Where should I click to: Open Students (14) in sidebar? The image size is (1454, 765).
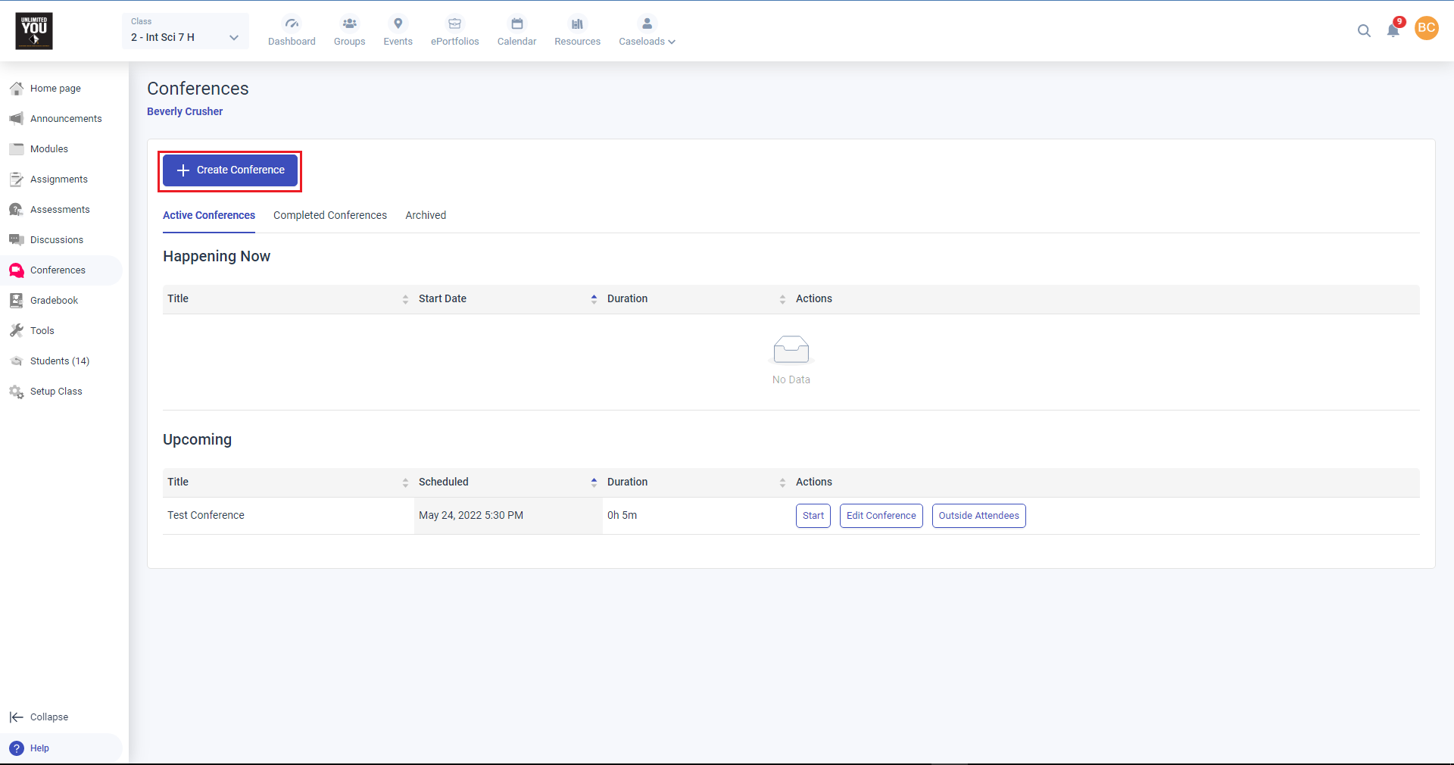tap(61, 361)
